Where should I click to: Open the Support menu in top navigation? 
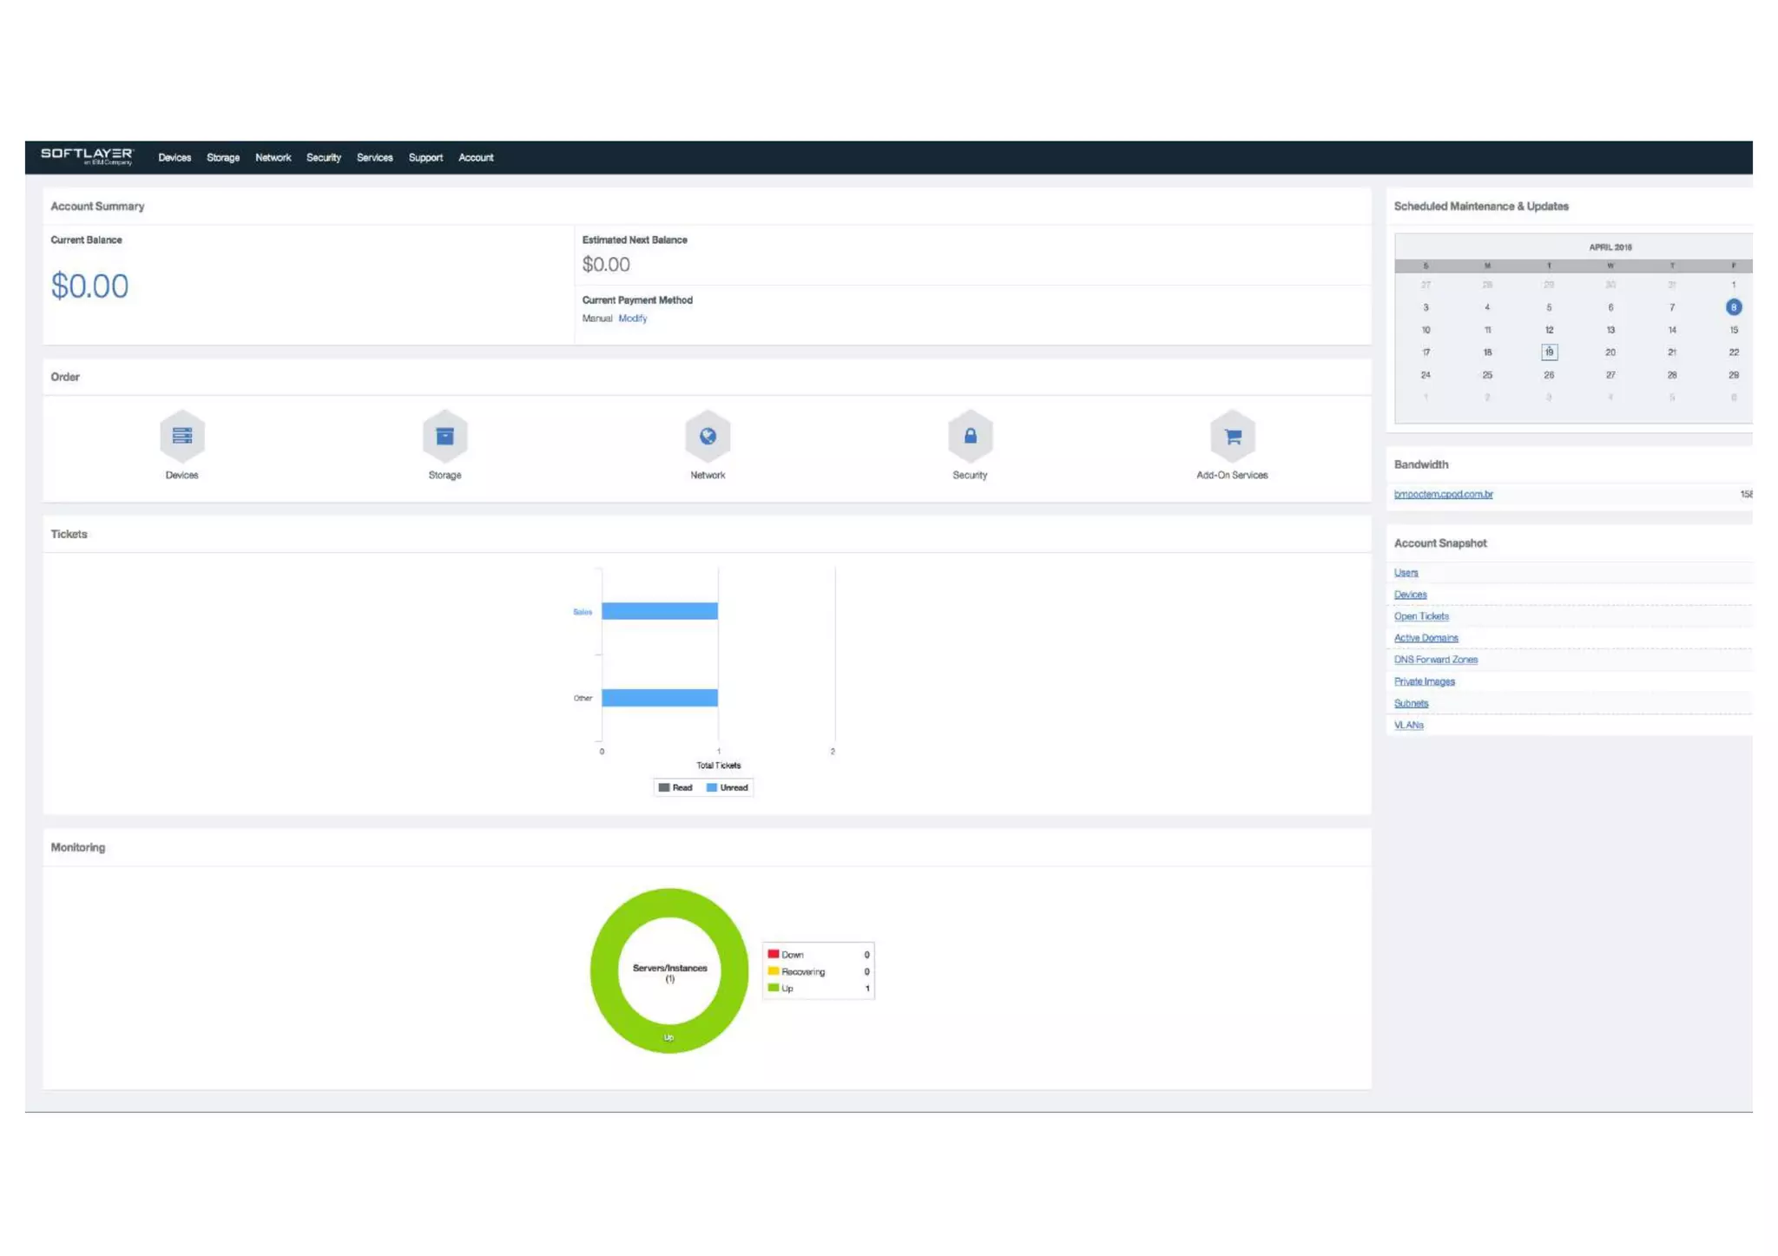425,158
